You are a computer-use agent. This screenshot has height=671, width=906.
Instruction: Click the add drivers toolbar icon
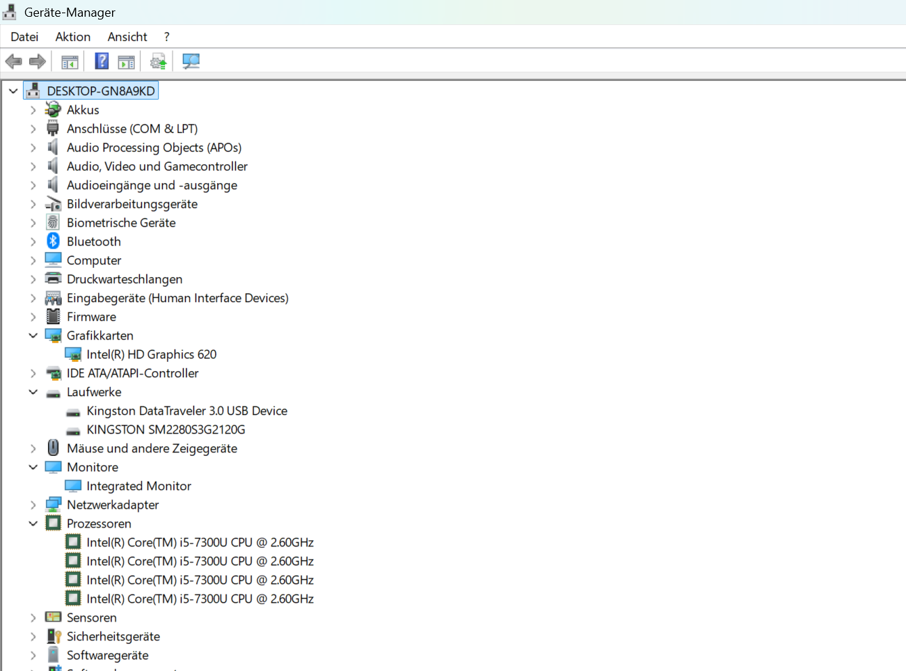point(159,61)
